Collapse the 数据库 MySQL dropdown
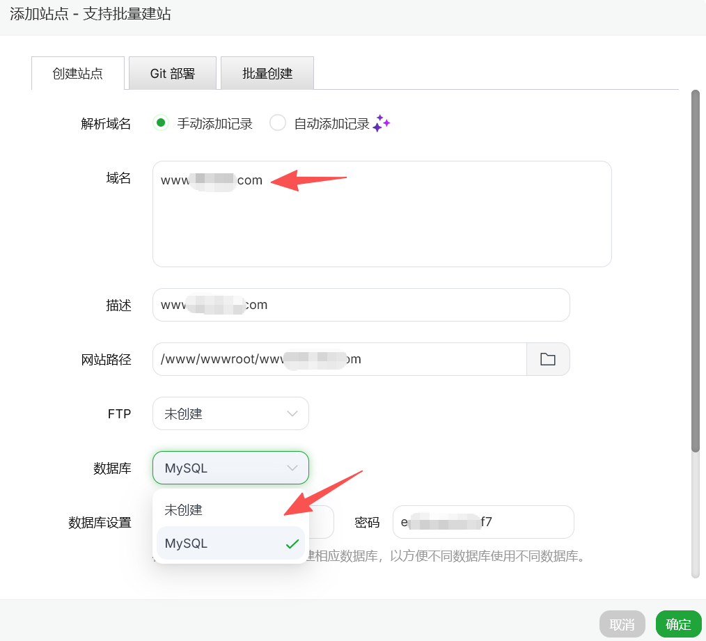Viewport: 706px width, 641px height. (x=230, y=468)
